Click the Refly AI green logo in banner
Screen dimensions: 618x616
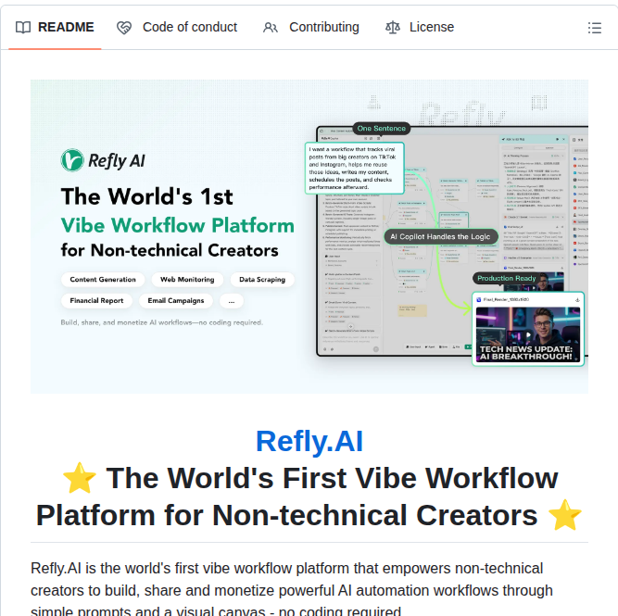pyautogui.click(x=72, y=160)
